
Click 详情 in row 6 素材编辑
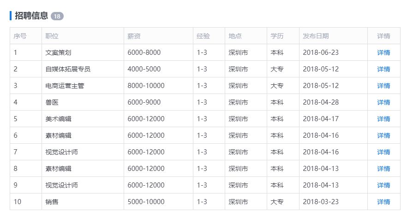click(x=383, y=135)
